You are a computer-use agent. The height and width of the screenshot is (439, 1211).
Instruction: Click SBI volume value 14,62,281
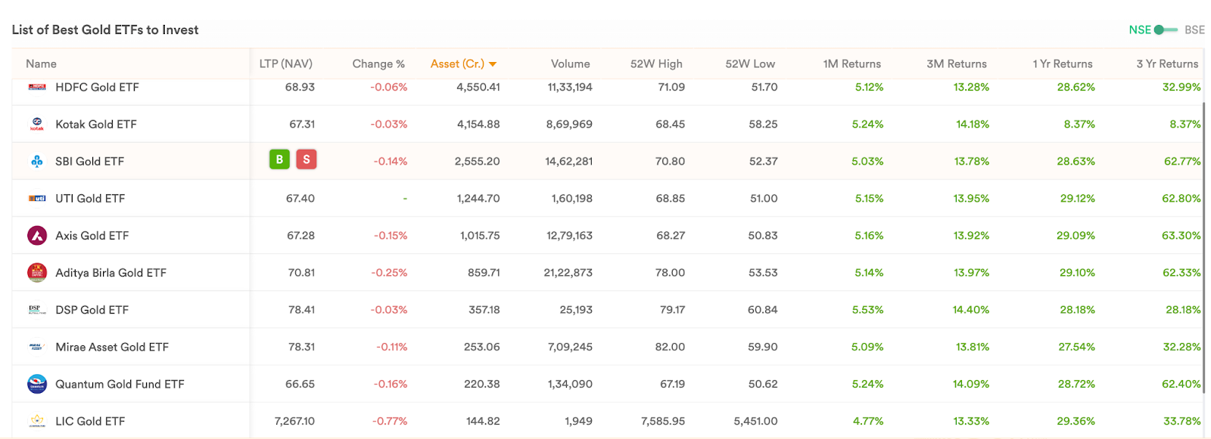pos(569,162)
